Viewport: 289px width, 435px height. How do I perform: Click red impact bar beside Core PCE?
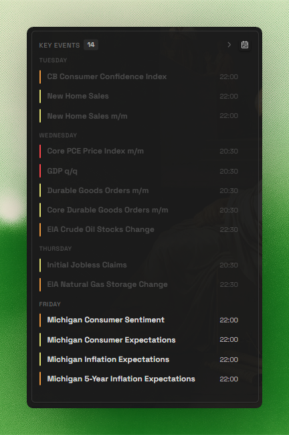(x=40, y=151)
